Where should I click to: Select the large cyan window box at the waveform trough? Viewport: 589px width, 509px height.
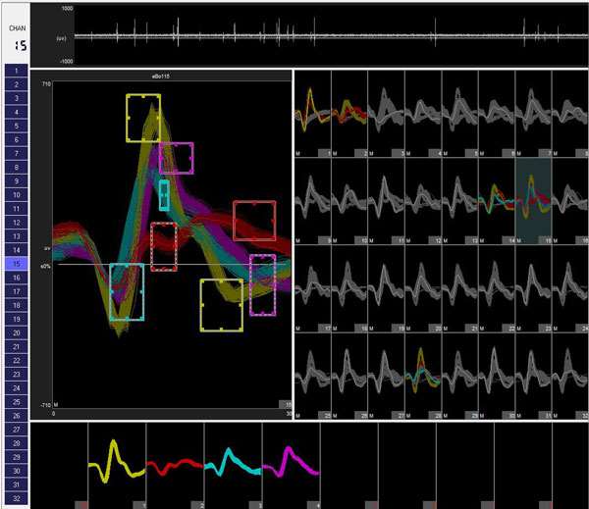127,292
